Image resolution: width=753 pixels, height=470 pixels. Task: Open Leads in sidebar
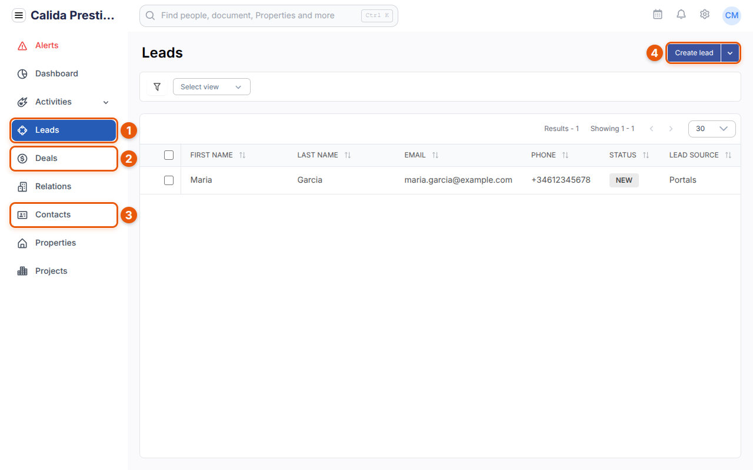pos(64,130)
